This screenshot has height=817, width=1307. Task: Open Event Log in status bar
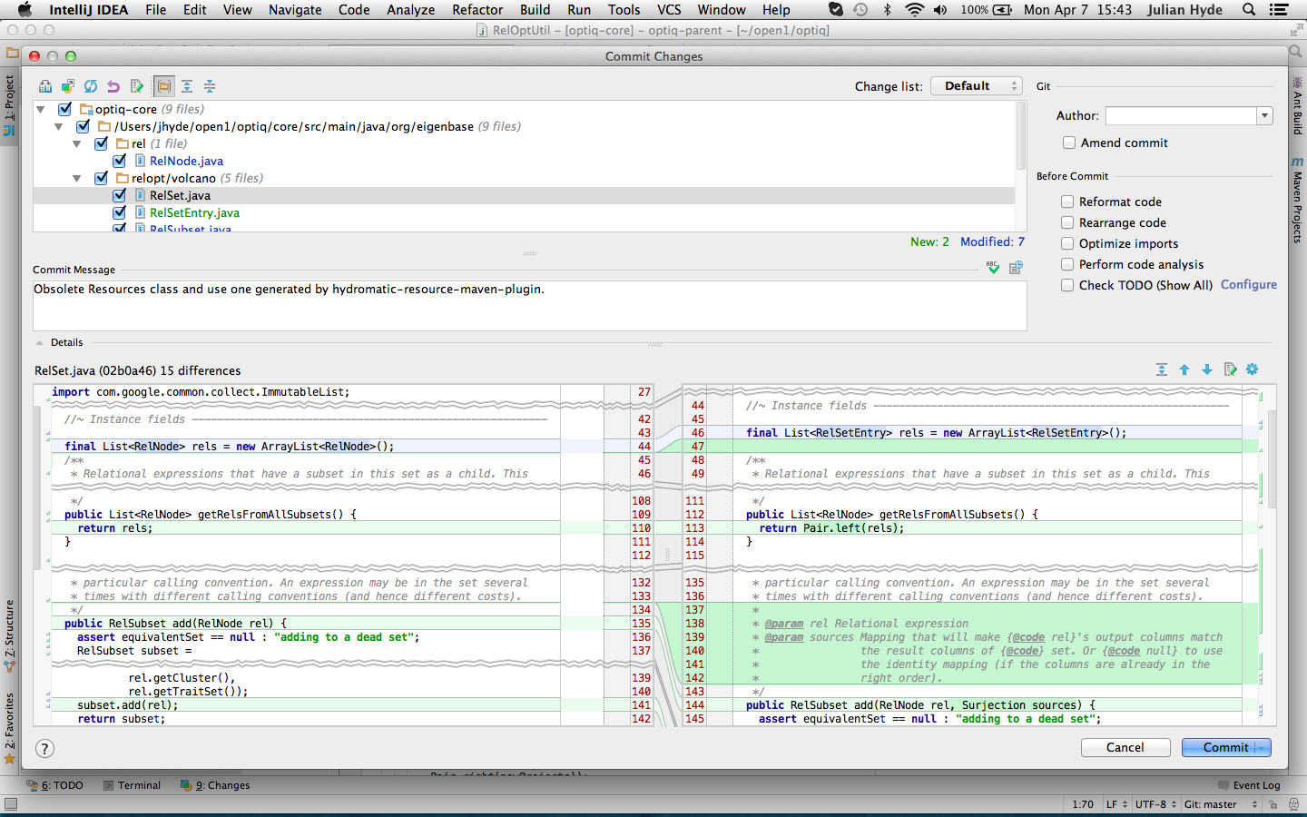pyautogui.click(x=1249, y=785)
